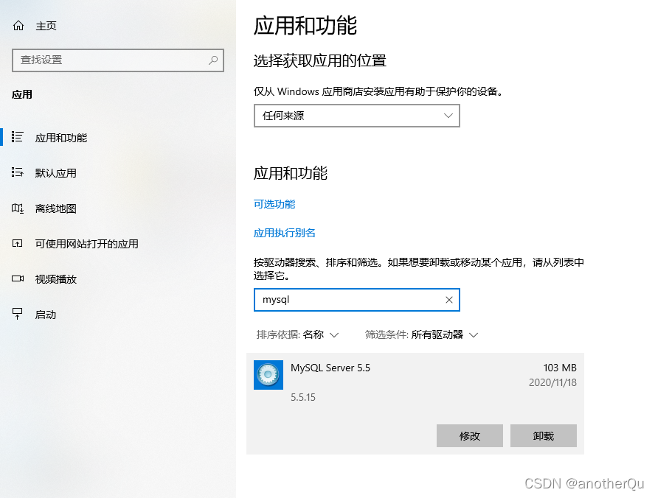The height and width of the screenshot is (498, 655).
Task: Click the 可使用网站打开的应用 icon
Action: 18,244
